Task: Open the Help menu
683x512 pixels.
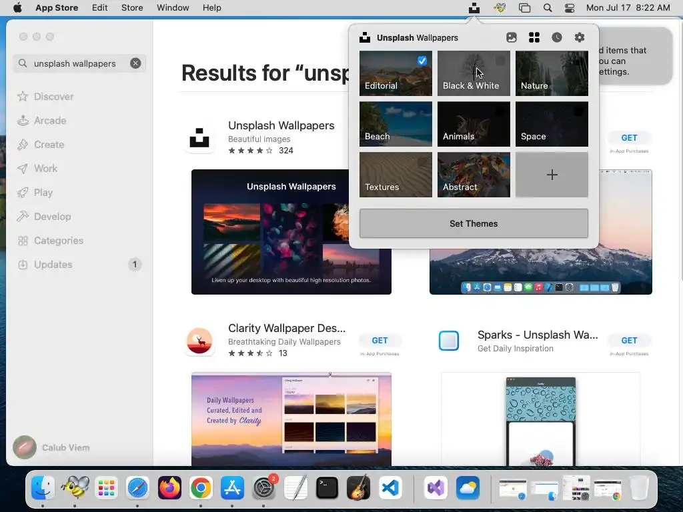Action: pos(211,8)
